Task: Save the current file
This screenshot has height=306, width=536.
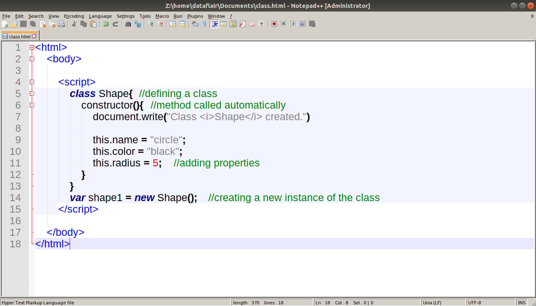Action: tap(24, 24)
